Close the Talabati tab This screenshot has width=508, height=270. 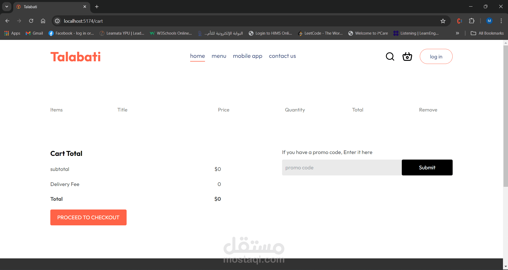click(85, 7)
